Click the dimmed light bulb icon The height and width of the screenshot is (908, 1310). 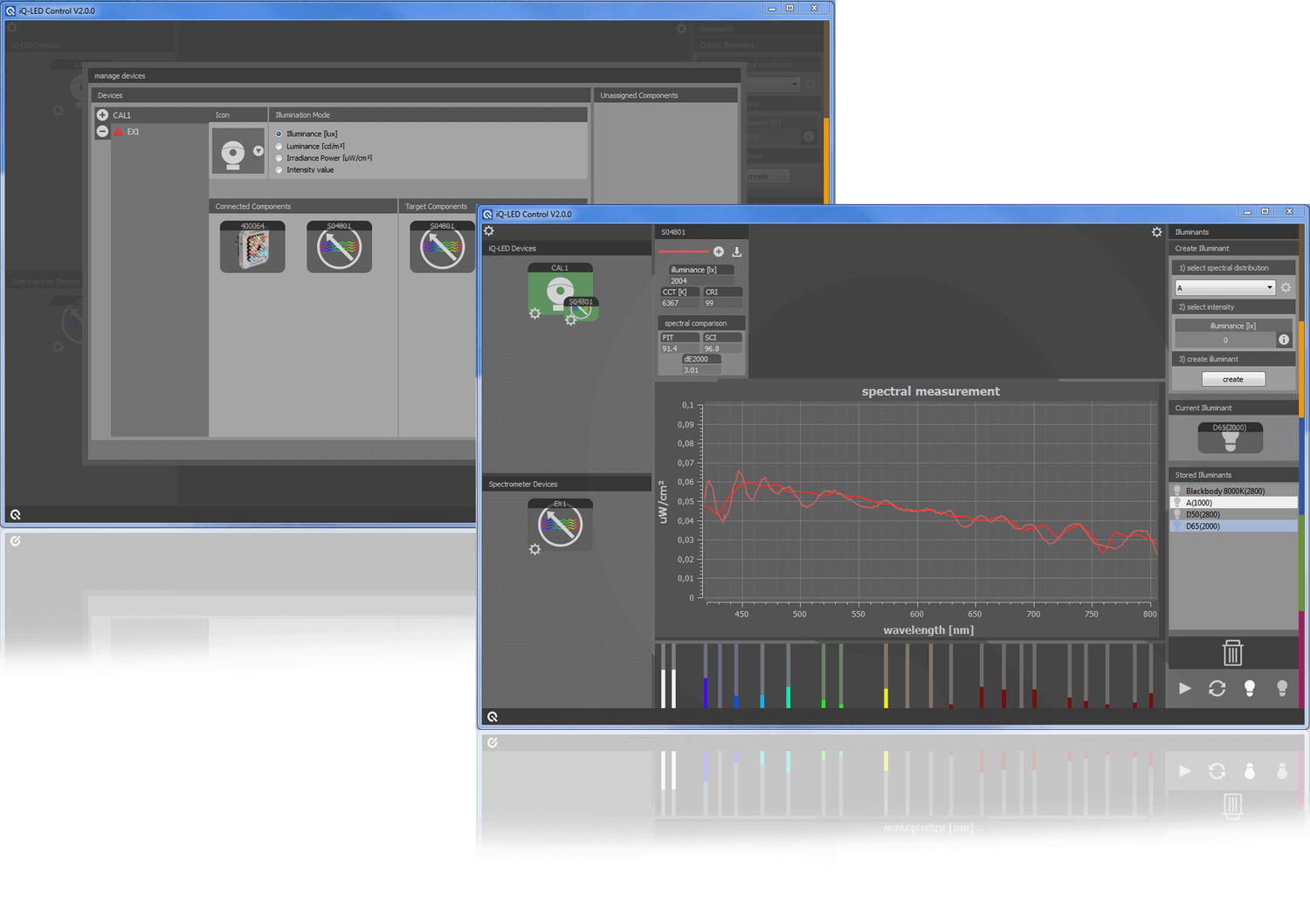click(x=1282, y=689)
